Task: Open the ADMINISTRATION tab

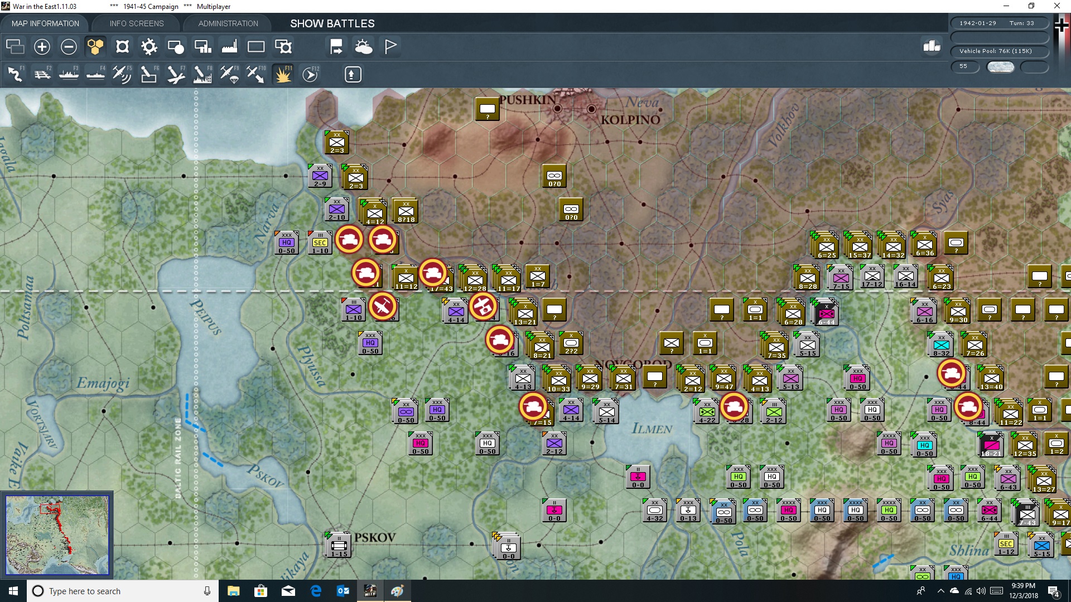Action: [228, 23]
